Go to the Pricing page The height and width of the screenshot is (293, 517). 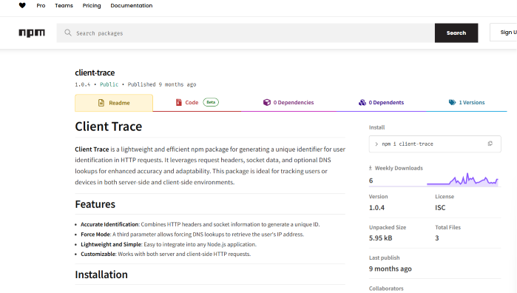[x=92, y=6]
